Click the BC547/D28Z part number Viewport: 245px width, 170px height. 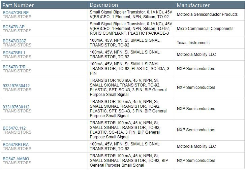pos(14,41)
